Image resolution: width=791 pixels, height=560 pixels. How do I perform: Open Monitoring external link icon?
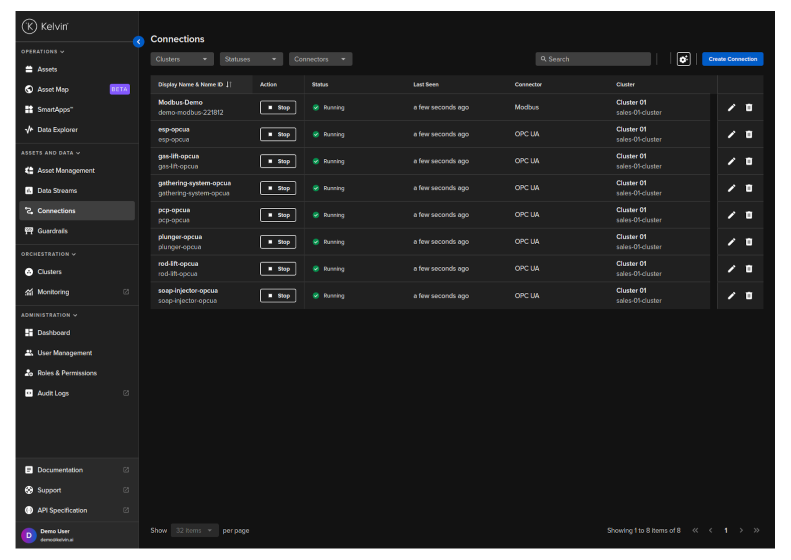click(x=126, y=292)
